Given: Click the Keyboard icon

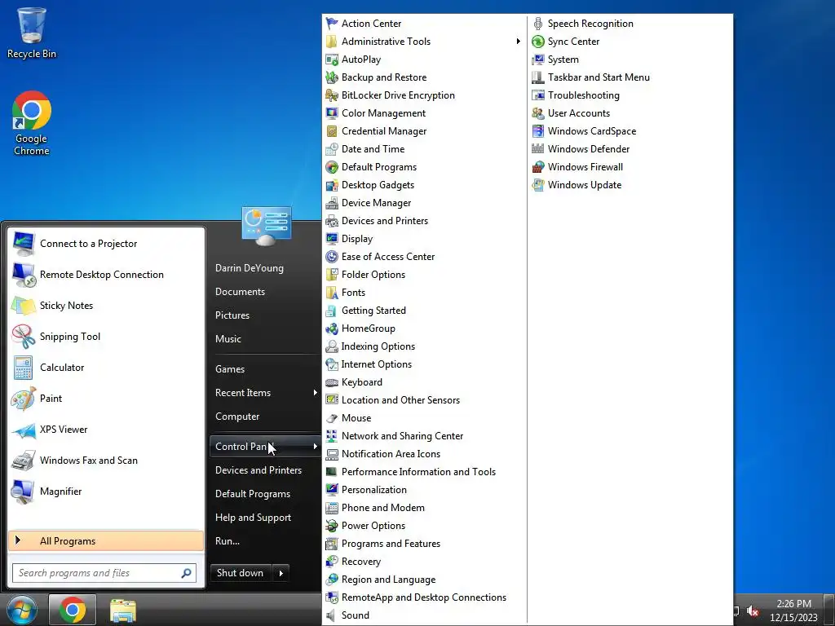Looking at the screenshot, I should coord(332,382).
